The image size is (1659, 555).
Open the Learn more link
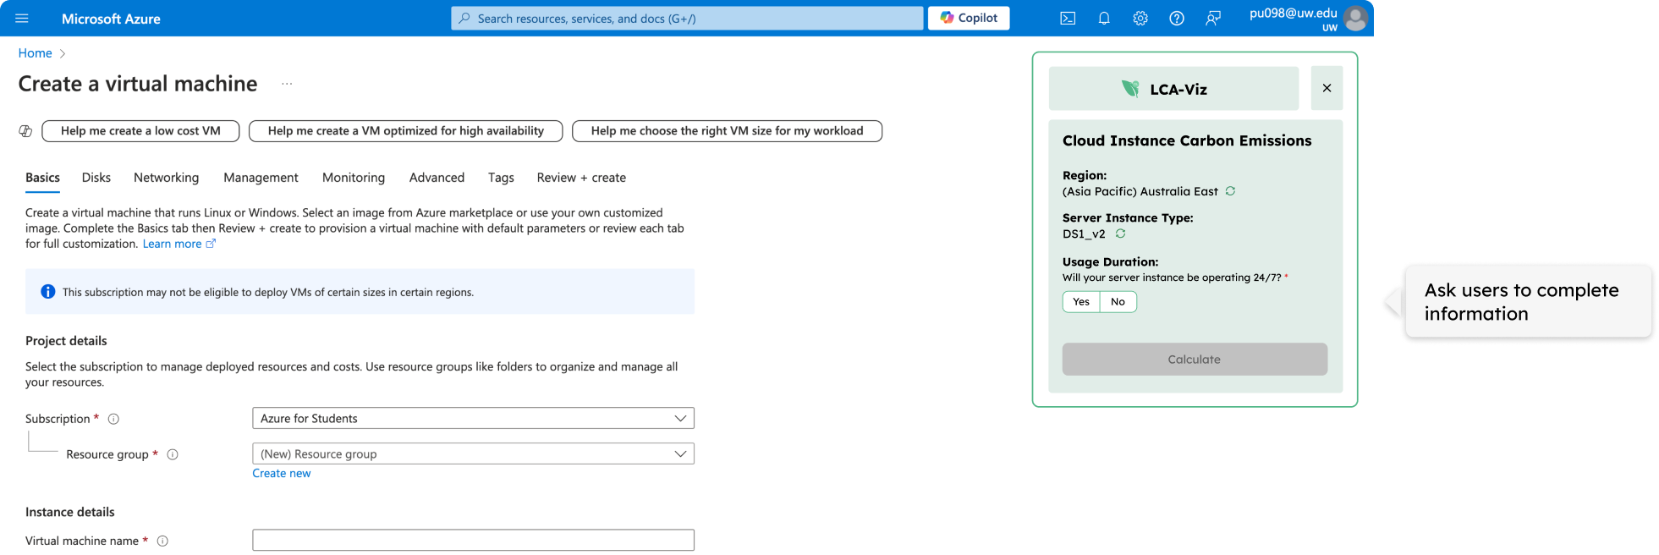coord(179,244)
